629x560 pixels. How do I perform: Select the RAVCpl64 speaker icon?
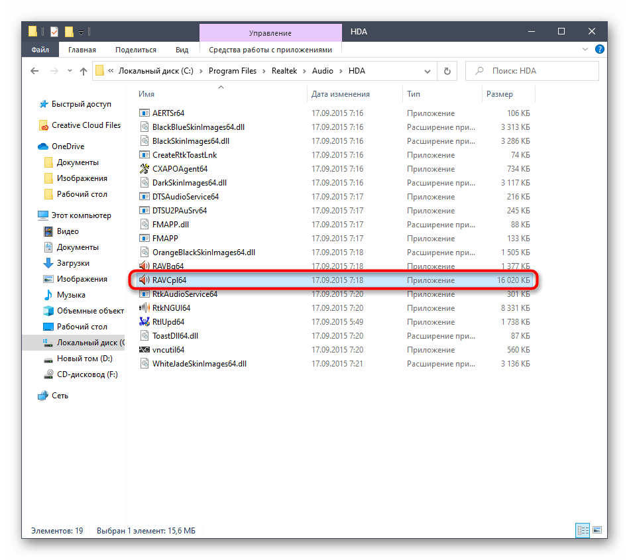pos(144,280)
